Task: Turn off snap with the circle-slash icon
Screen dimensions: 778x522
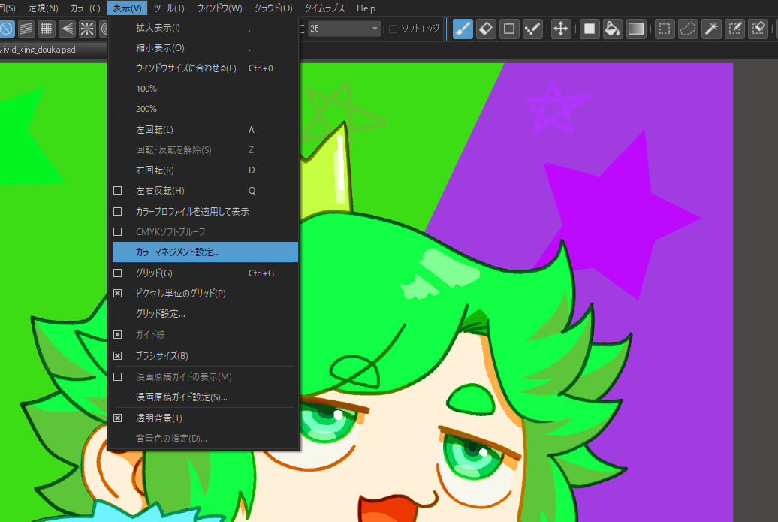Action: (7, 29)
